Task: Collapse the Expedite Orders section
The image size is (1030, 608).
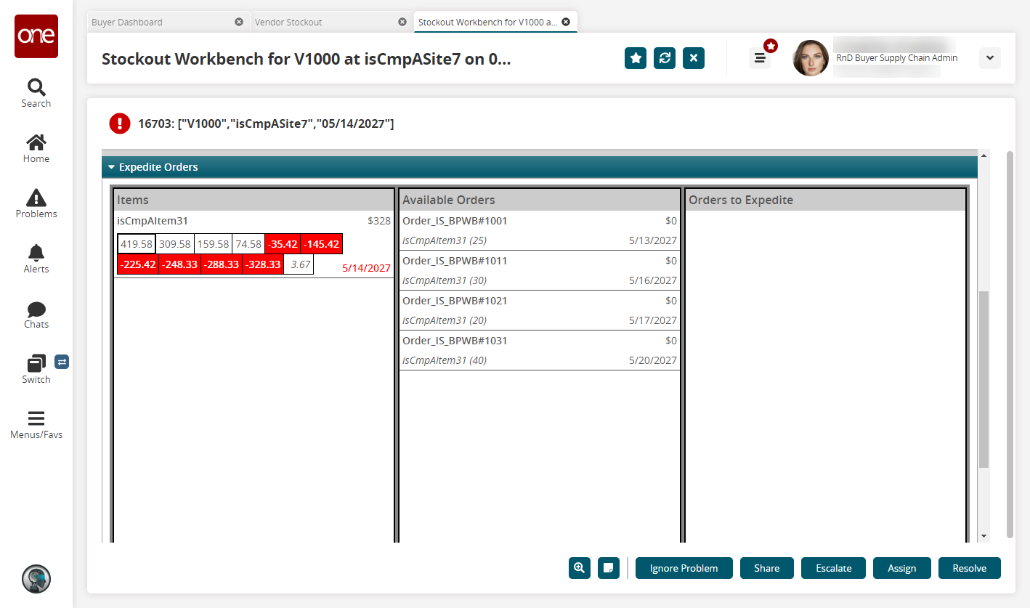Action: click(x=111, y=167)
